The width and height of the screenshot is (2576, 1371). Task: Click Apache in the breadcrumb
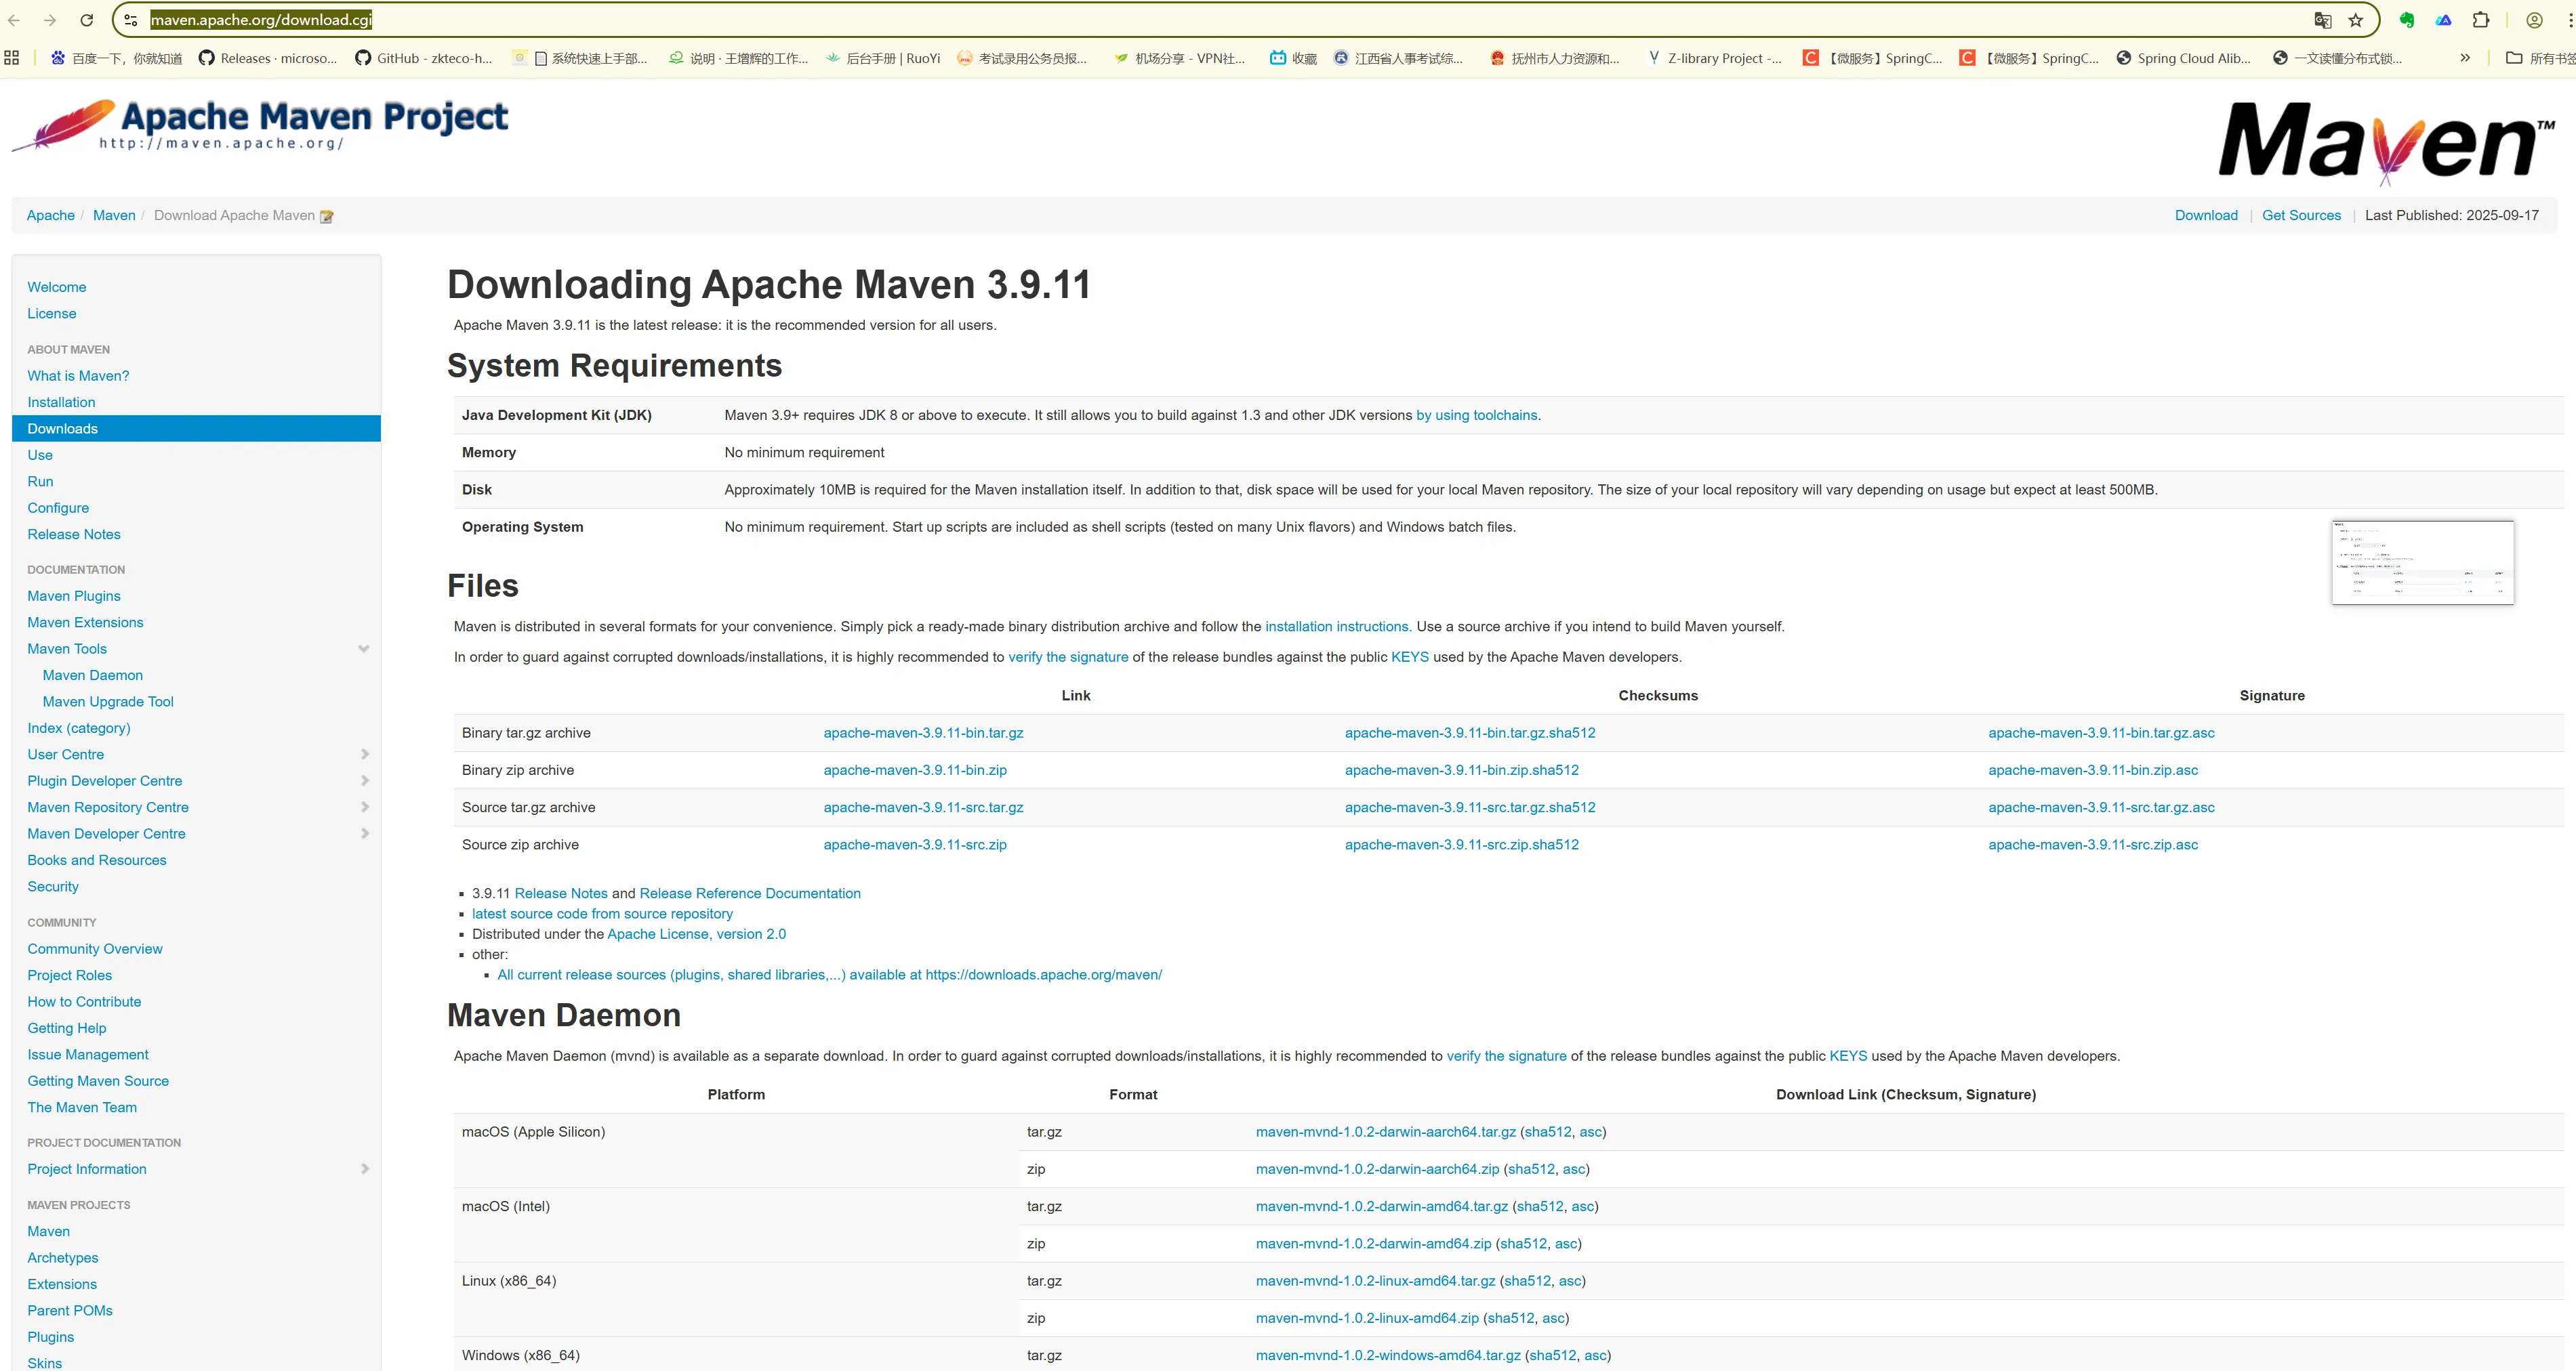[x=51, y=216]
